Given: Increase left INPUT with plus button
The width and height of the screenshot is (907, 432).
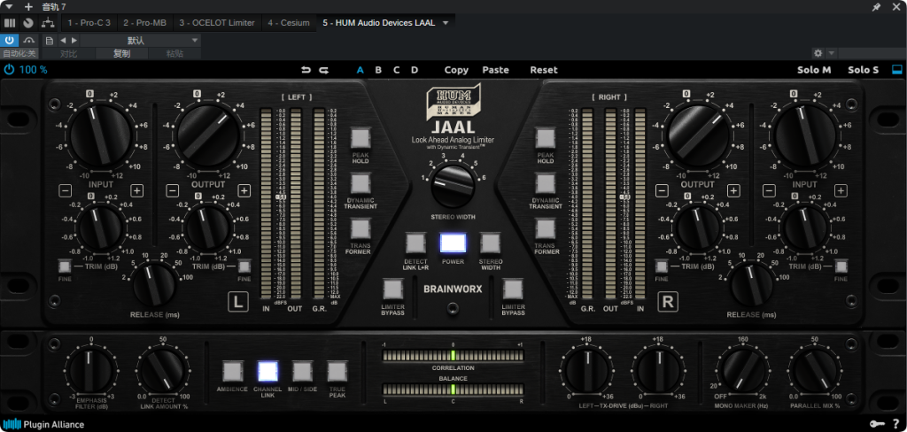Looking at the screenshot, I should pos(136,190).
